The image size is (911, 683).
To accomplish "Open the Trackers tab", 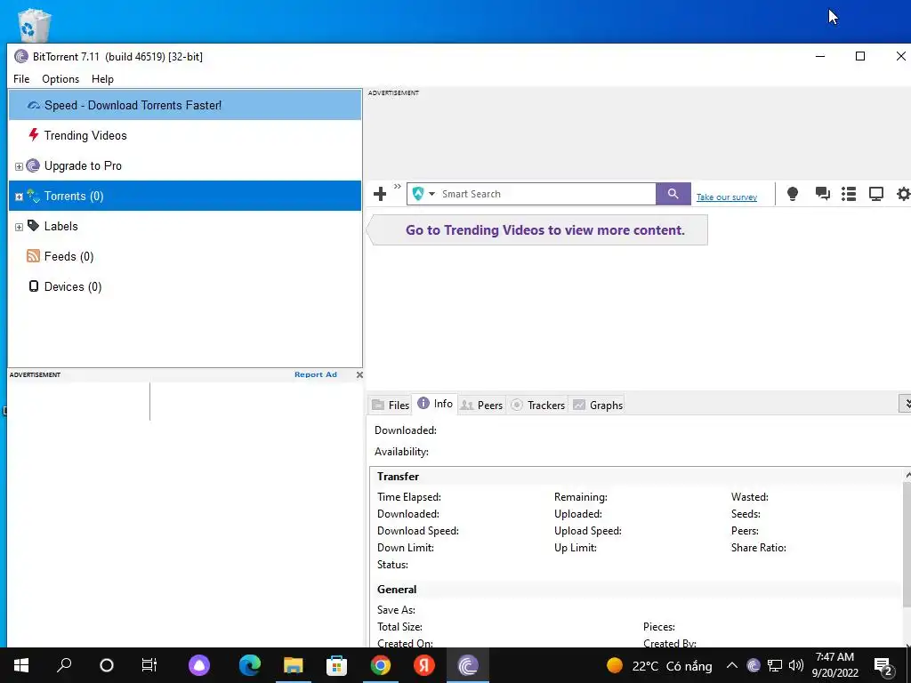I will [537, 405].
